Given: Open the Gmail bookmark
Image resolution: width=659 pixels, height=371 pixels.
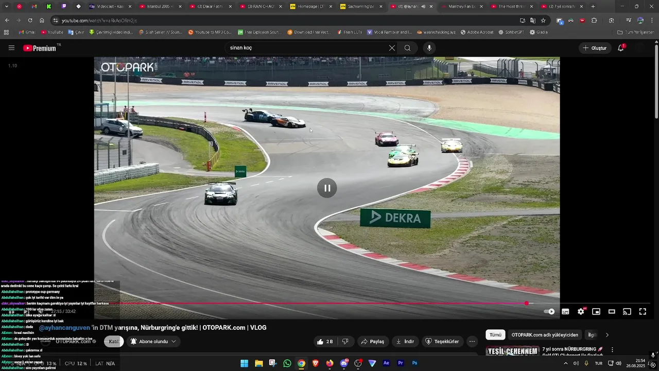Looking at the screenshot, I should pos(26,32).
